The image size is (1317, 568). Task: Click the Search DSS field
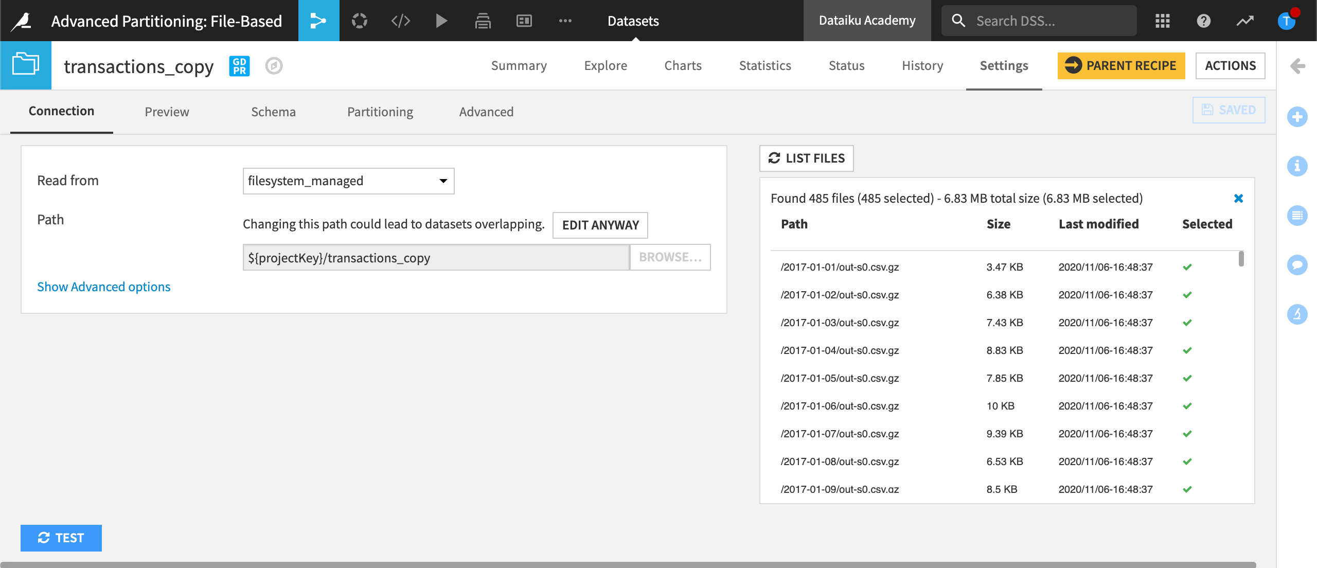(1038, 21)
